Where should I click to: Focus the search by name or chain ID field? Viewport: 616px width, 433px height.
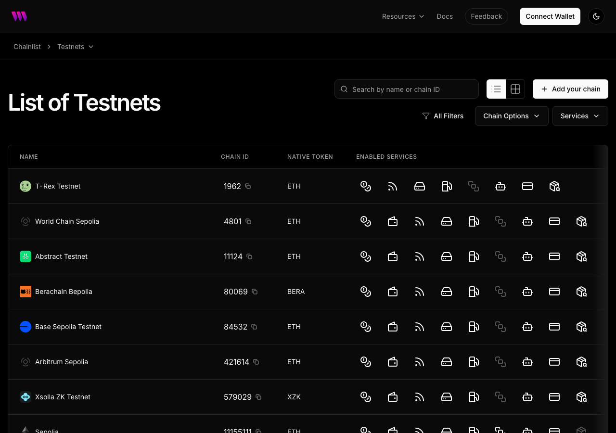coord(407,89)
